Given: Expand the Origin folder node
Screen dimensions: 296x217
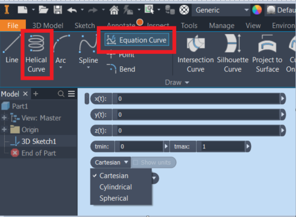Looking at the screenshot, I should [x=4, y=130].
